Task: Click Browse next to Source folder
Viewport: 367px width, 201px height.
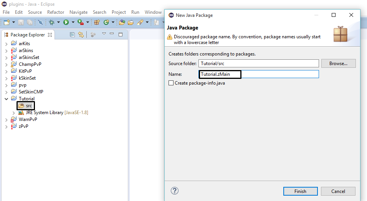Action: pyautogui.click(x=338, y=64)
